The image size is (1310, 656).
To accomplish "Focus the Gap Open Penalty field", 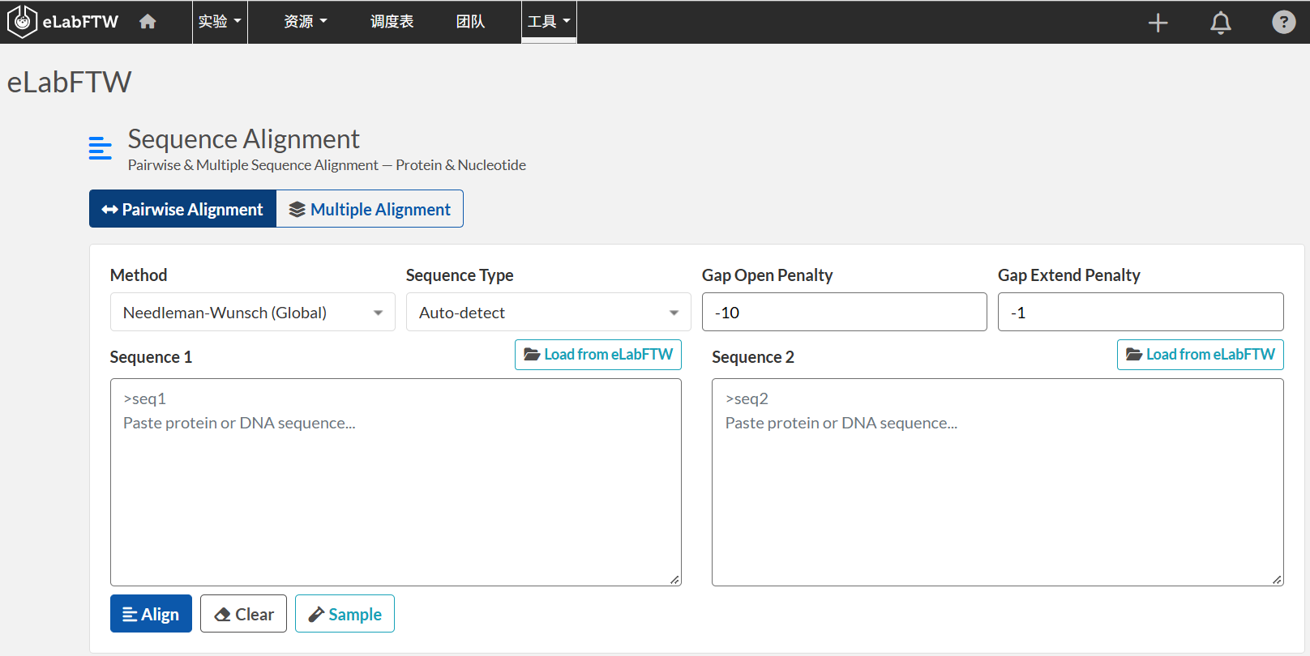I will [845, 312].
